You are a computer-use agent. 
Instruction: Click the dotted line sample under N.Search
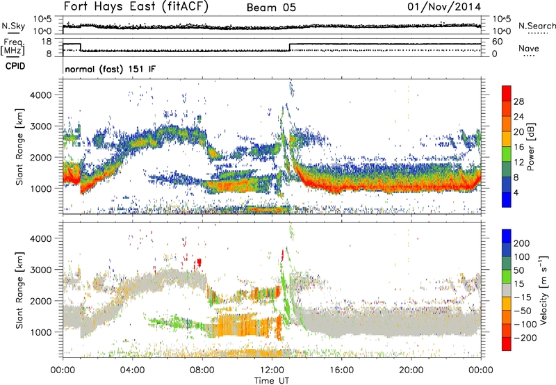538,33
